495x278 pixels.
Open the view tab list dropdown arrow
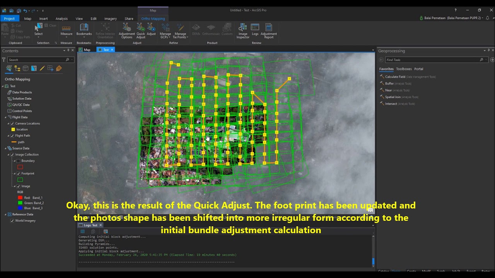click(x=373, y=50)
